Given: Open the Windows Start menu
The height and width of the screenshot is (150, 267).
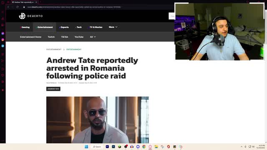Looking at the screenshot, I should (86, 147).
